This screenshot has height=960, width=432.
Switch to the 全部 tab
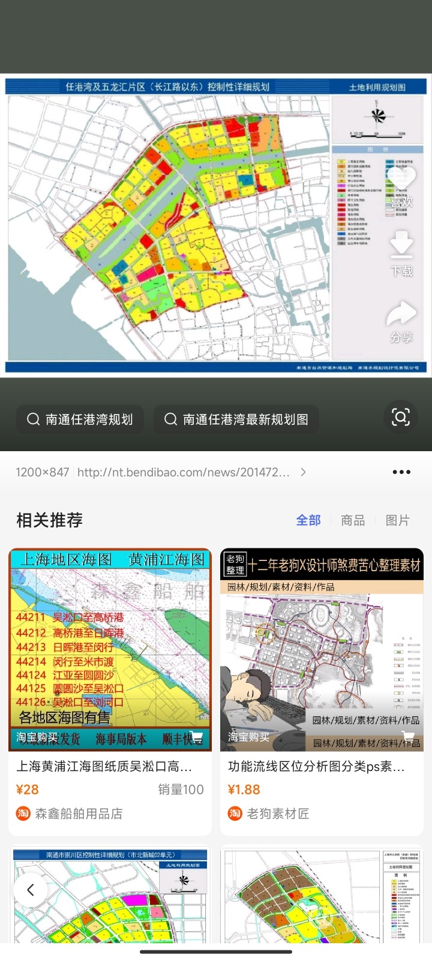coord(308,520)
